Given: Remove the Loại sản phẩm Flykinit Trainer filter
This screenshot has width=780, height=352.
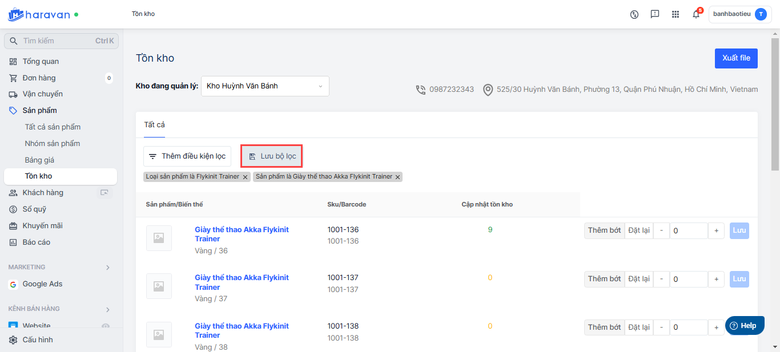Looking at the screenshot, I should click(x=246, y=177).
